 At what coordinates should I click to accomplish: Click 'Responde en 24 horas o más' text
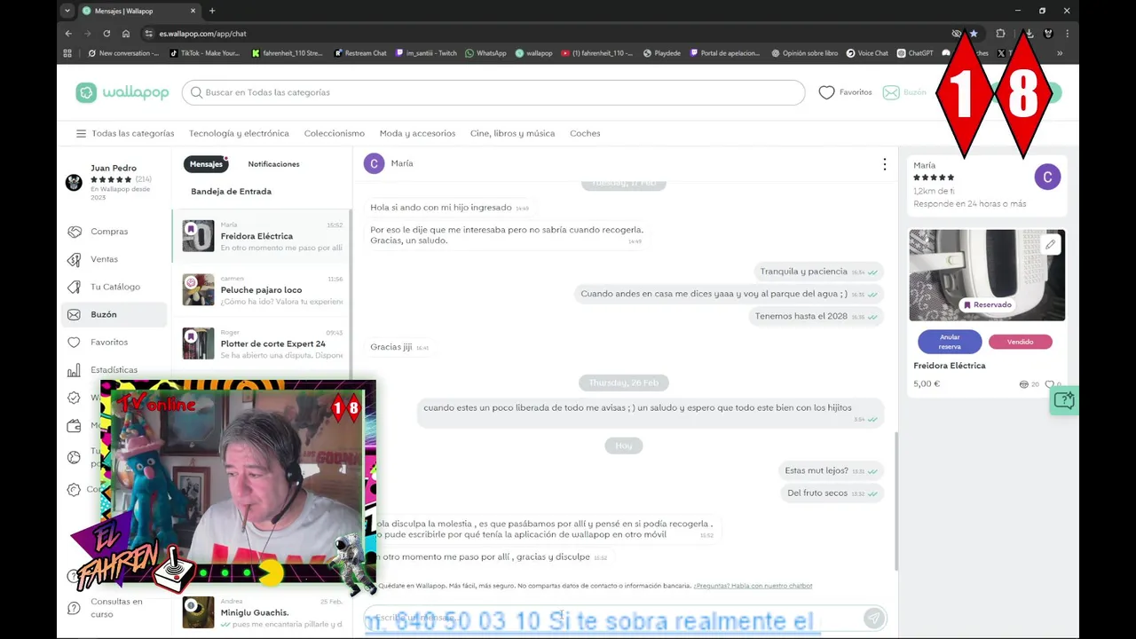click(969, 204)
